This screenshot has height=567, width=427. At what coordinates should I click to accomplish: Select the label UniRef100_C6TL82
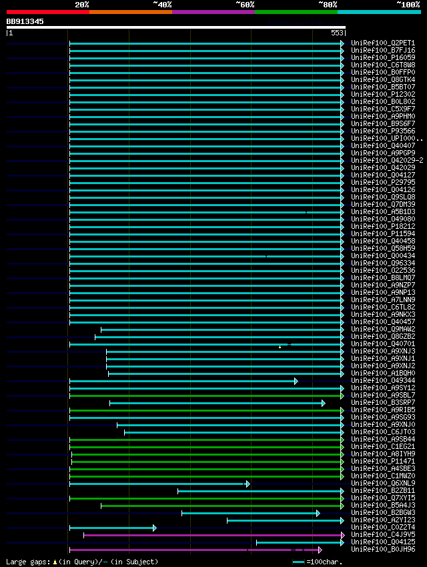383,307
